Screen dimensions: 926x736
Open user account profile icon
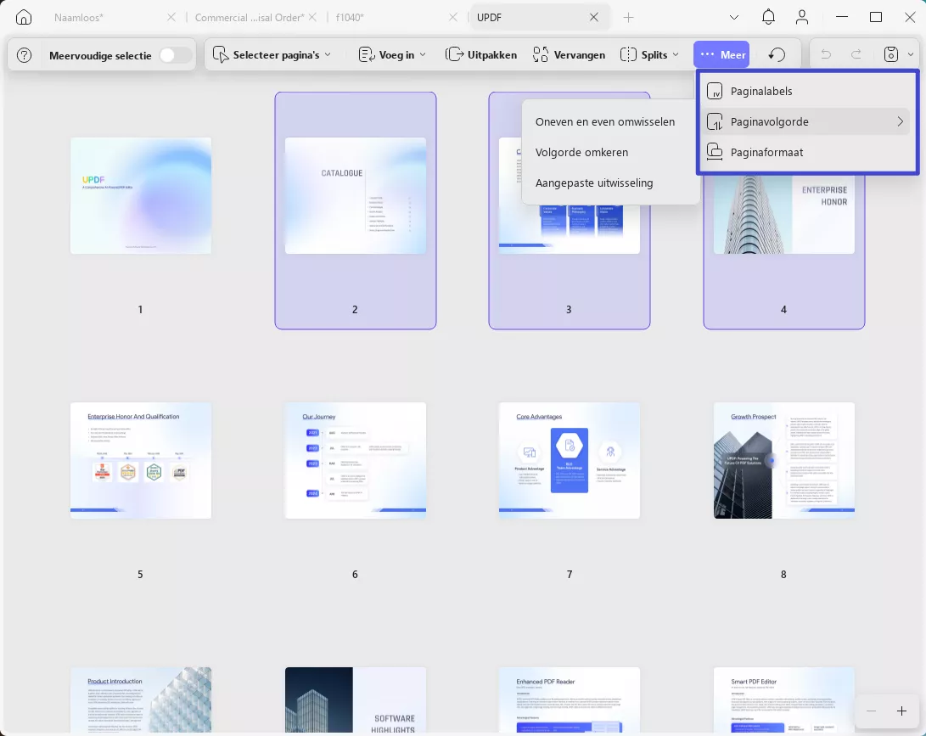click(801, 17)
